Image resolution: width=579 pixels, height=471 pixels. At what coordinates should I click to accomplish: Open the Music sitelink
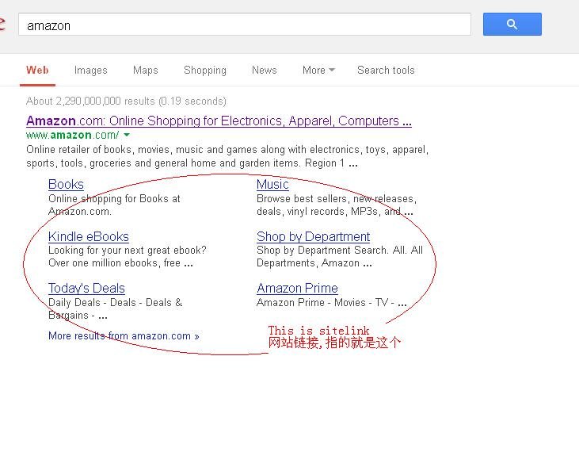272,185
